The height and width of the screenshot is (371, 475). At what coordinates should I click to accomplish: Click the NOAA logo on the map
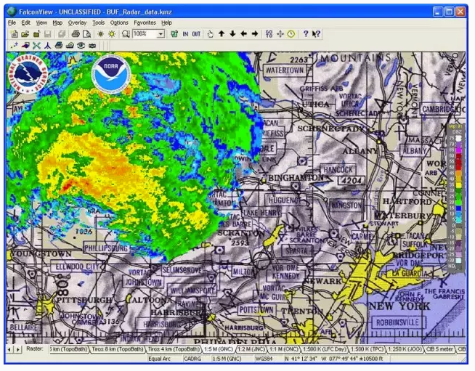coord(111,75)
